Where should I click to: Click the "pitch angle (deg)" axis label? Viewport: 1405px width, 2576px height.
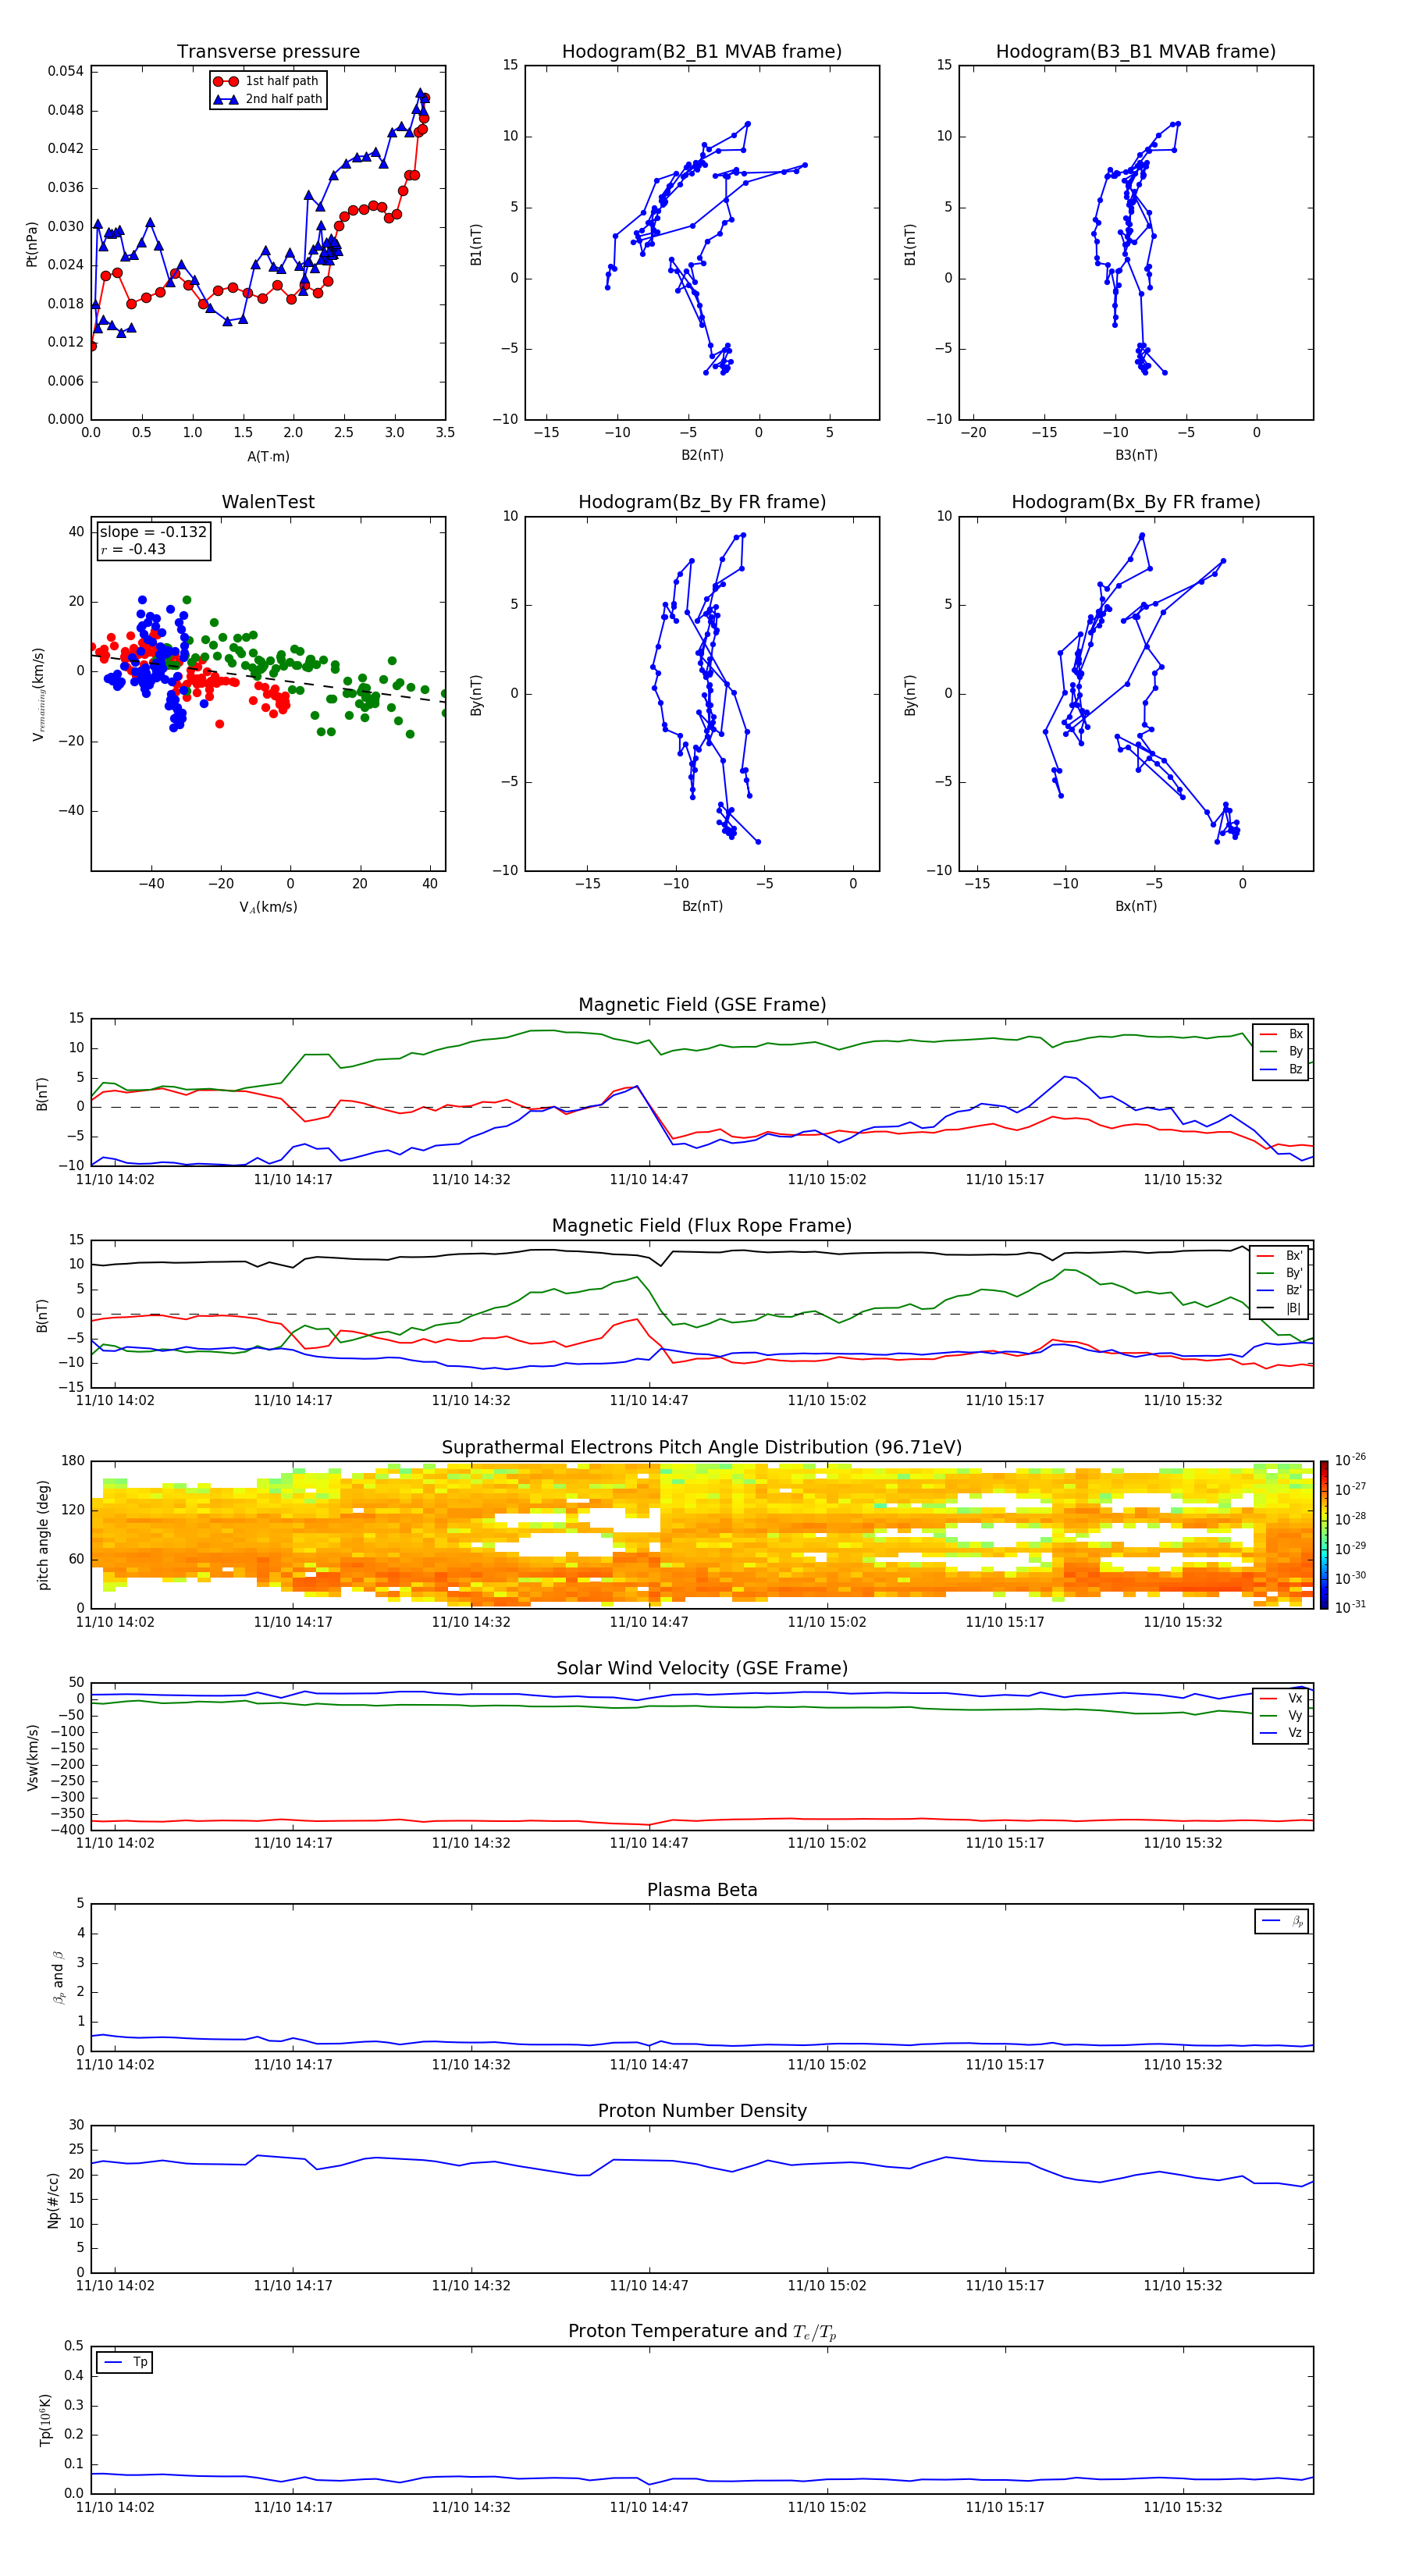tap(43, 1535)
